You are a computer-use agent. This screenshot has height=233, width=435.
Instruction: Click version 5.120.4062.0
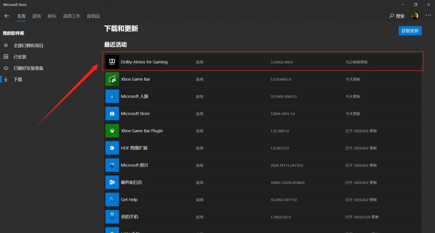click(281, 79)
